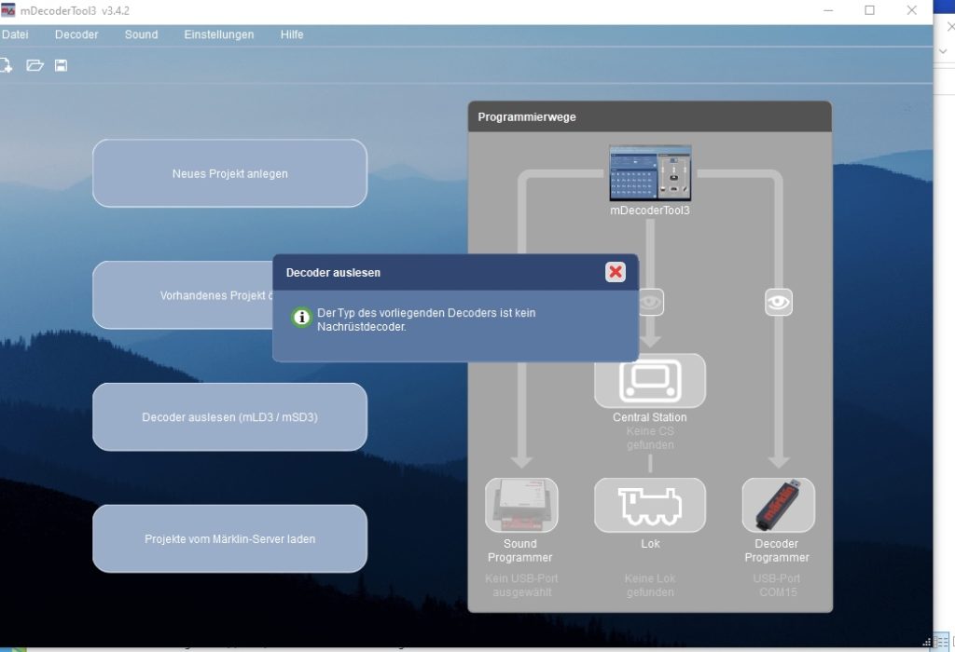Maximize the mDecoderTool3 window
Screen dimensions: 955x652
pos(870,10)
